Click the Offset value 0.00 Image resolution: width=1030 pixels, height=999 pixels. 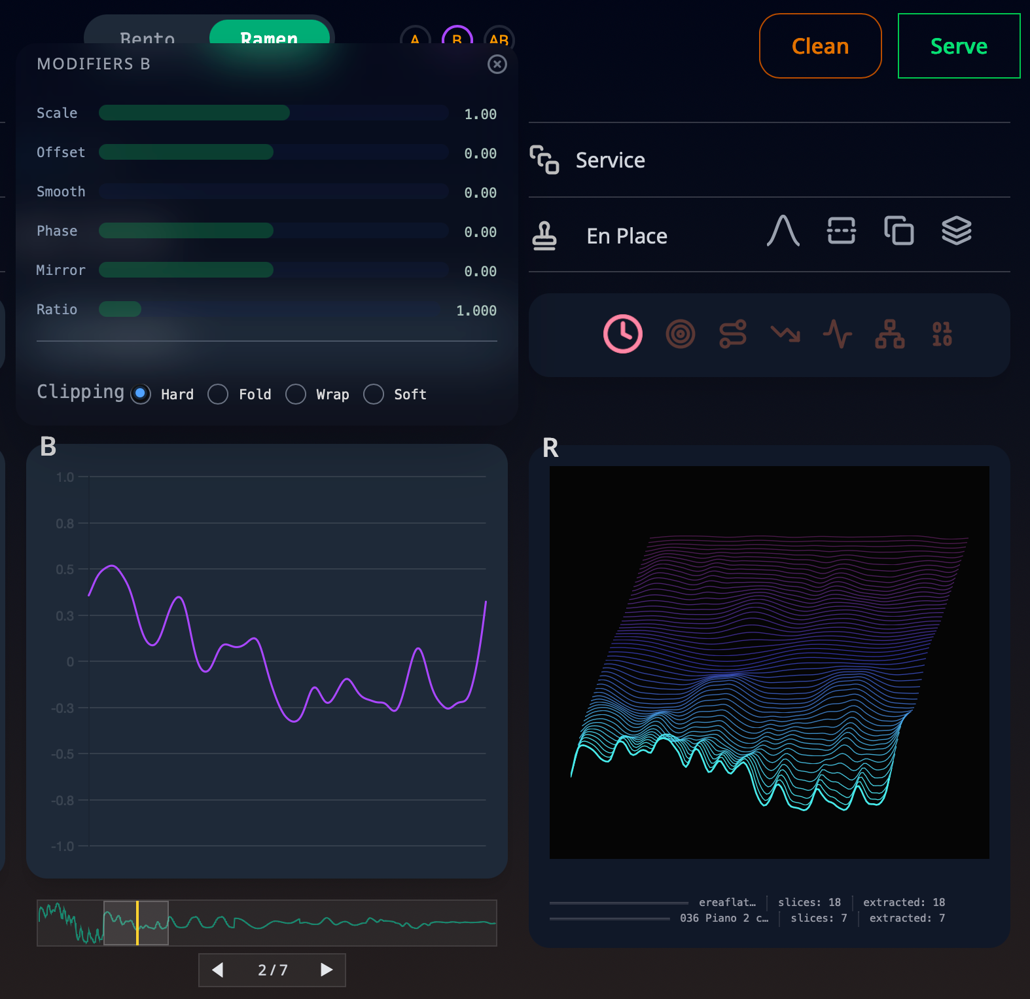click(x=480, y=153)
